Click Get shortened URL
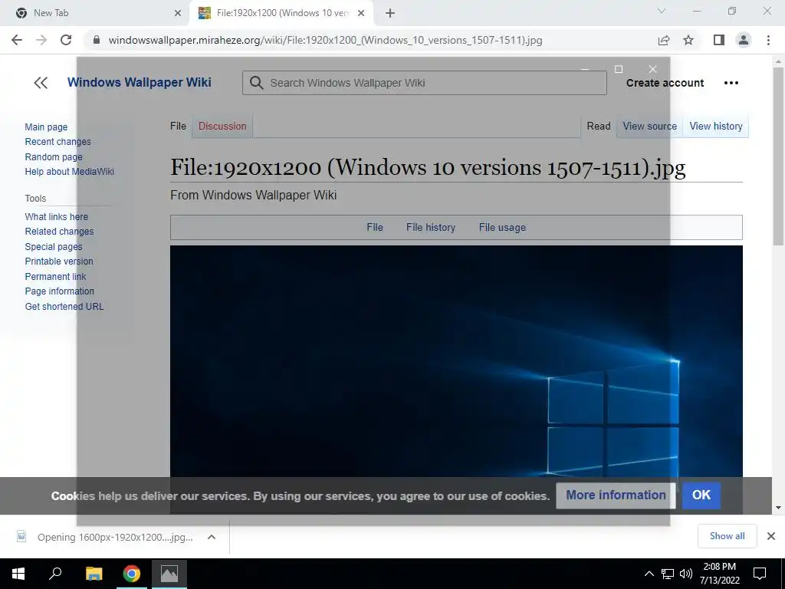Image resolution: width=785 pixels, height=589 pixels. (x=64, y=307)
